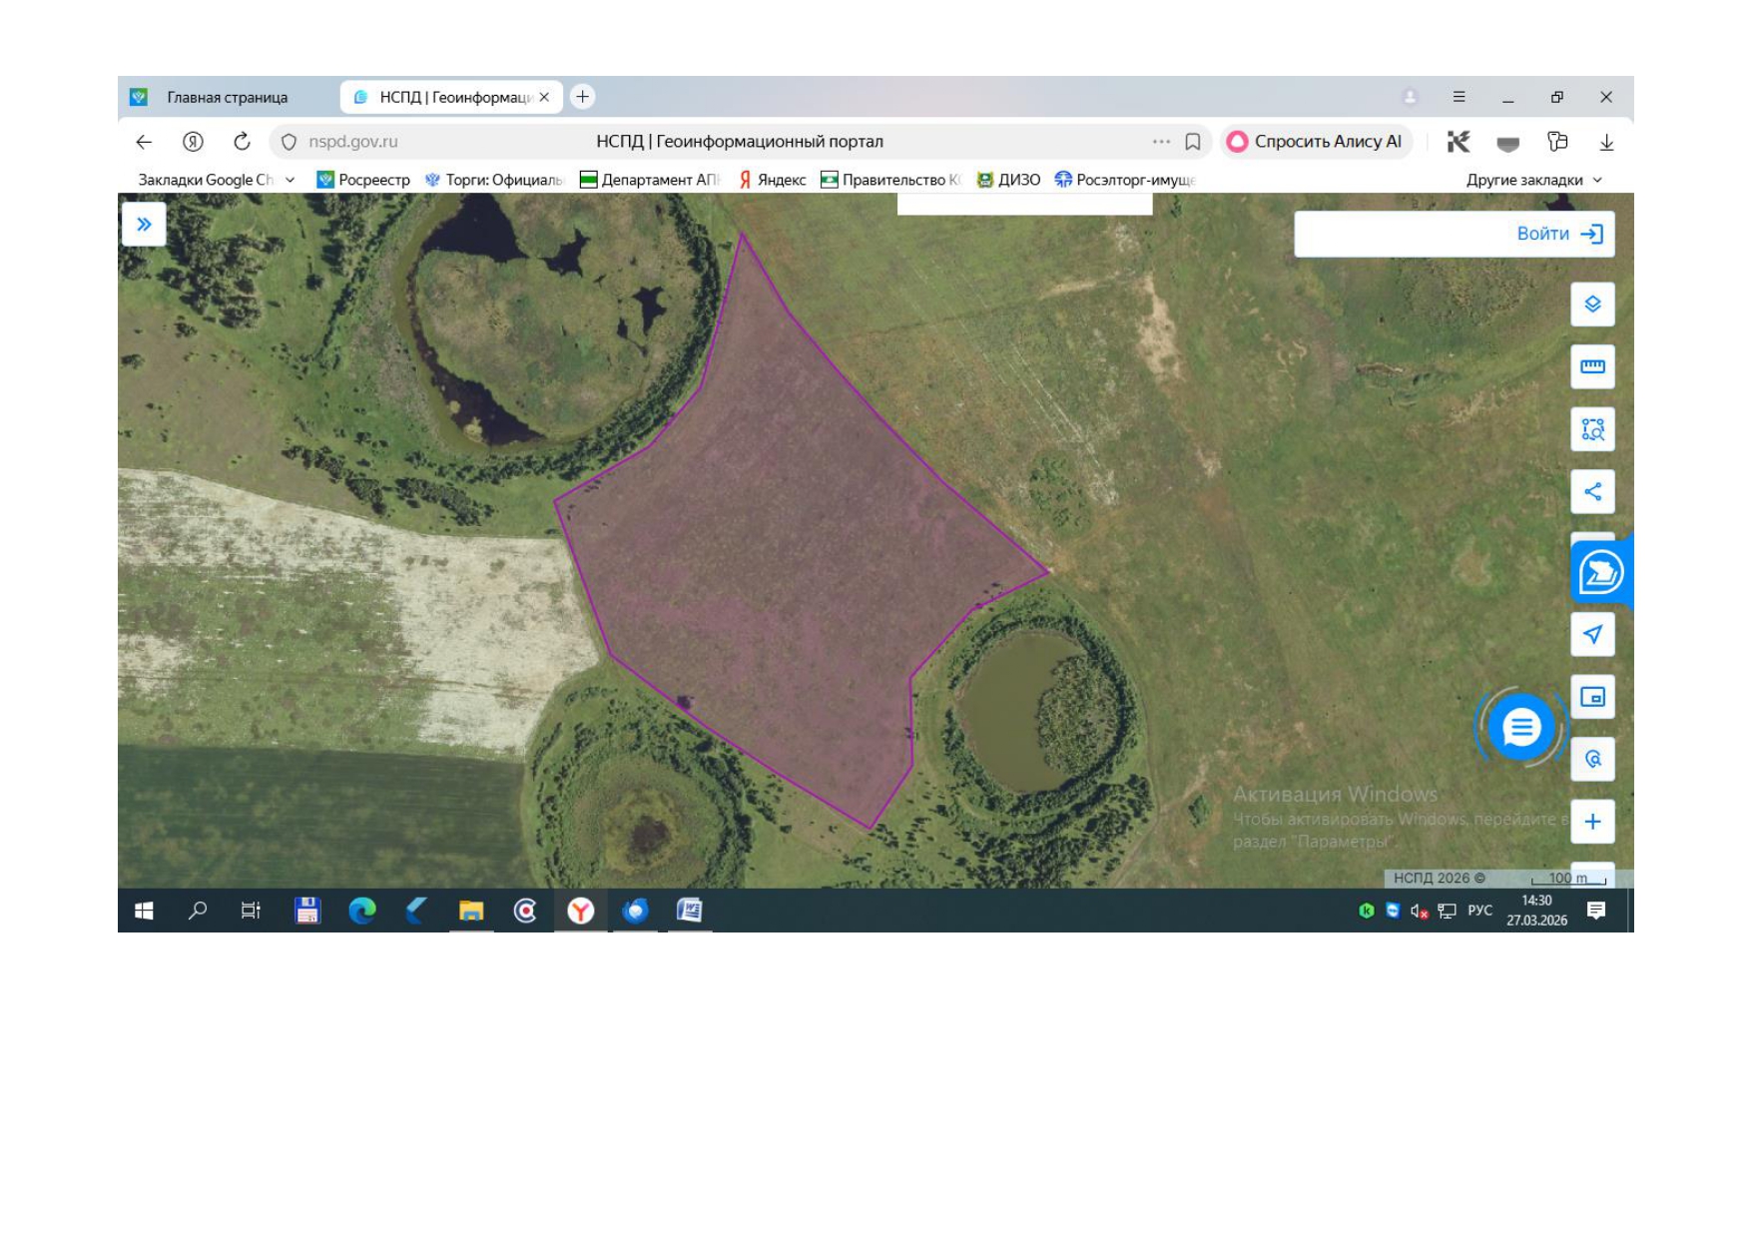Open a new browser tab
The image size is (1752, 1238).
583,97
